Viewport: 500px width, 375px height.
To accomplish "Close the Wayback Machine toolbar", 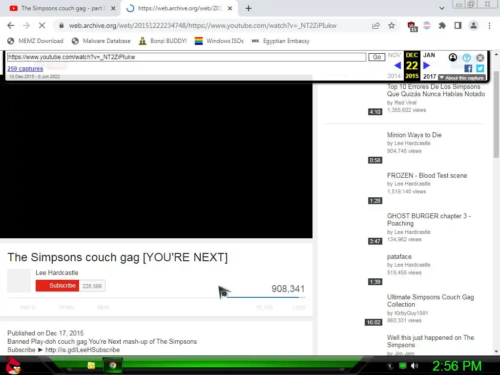I will 480,58.
